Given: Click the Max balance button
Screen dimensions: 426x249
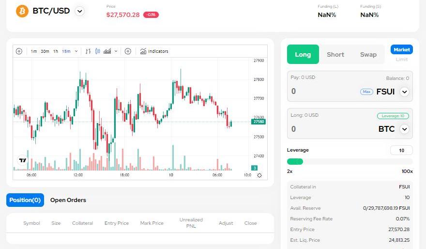Looking at the screenshot, I should coord(366,92).
